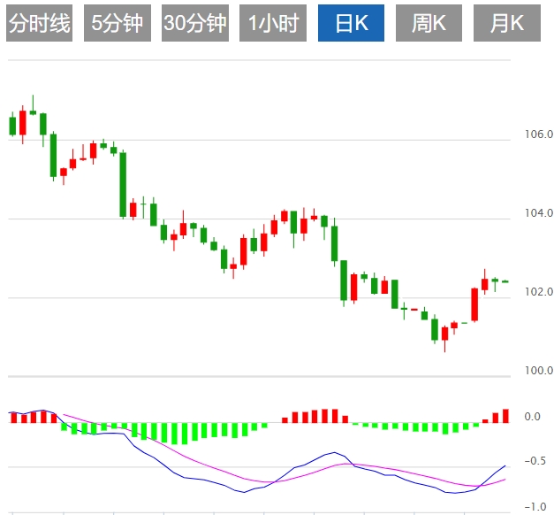Open the 月K monthly chart tab

506,24
